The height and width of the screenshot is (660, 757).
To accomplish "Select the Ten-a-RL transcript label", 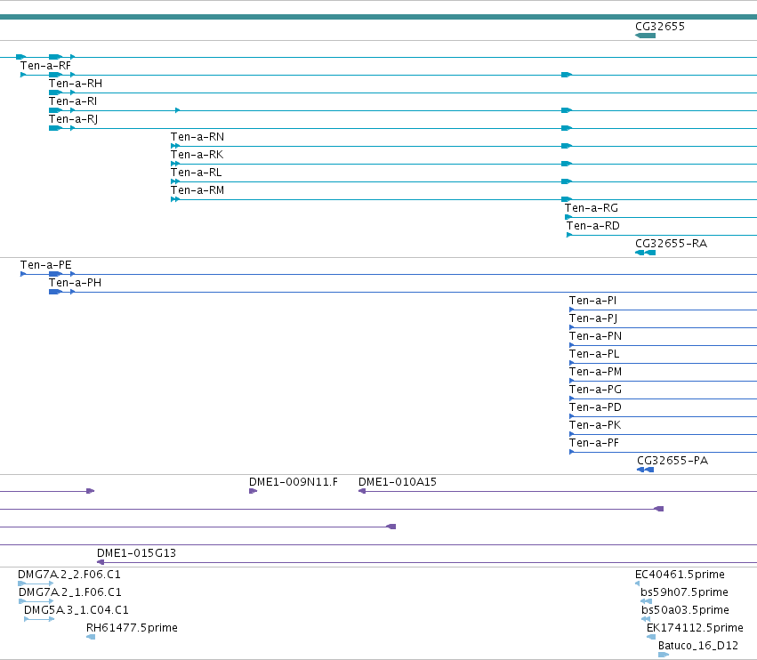I will point(196,173).
